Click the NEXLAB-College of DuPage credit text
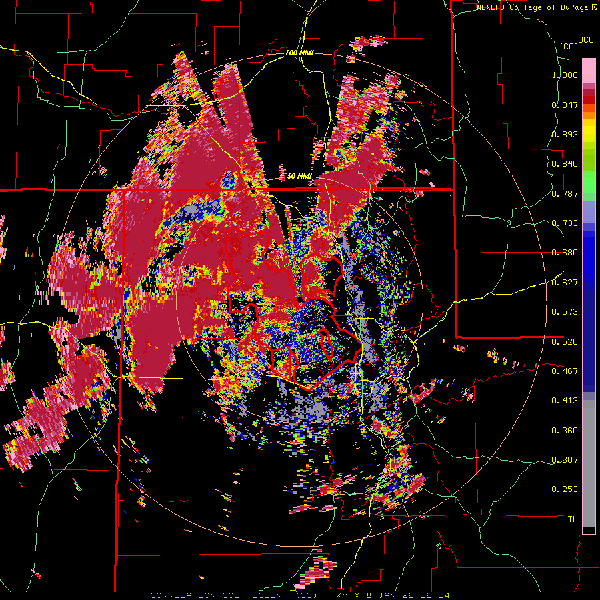The height and width of the screenshot is (600, 600). point(534,7)
